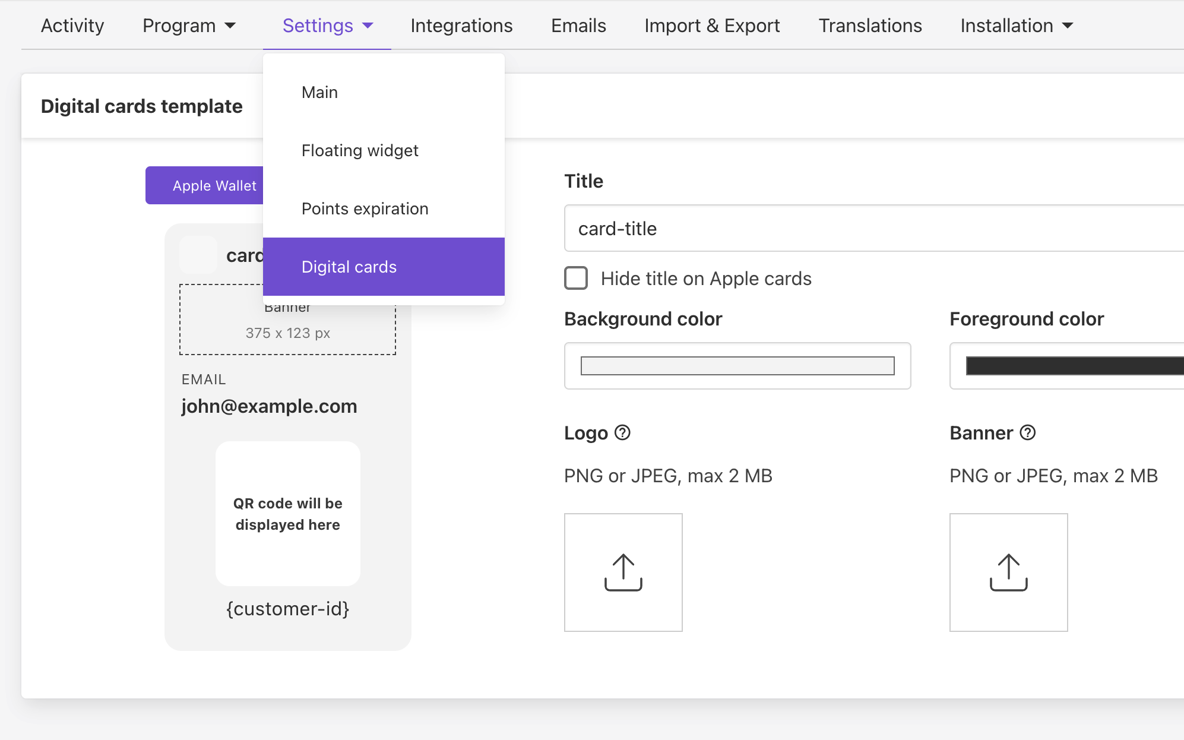Viewport: 1184px width, 740px height.
Task: Choose Floating widget settings
Action: pos(360,150)
